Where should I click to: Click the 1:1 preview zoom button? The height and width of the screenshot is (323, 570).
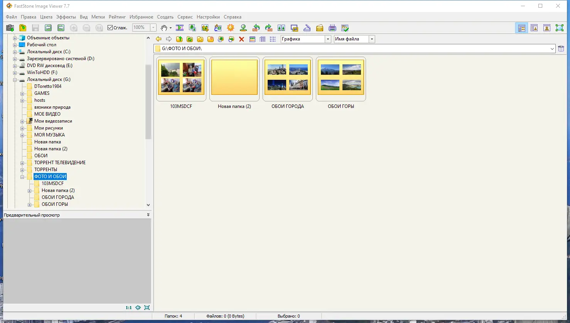click(128, 307)
